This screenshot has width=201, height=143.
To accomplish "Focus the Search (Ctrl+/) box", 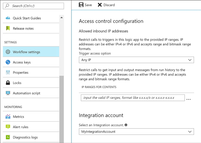I will 34,6.
